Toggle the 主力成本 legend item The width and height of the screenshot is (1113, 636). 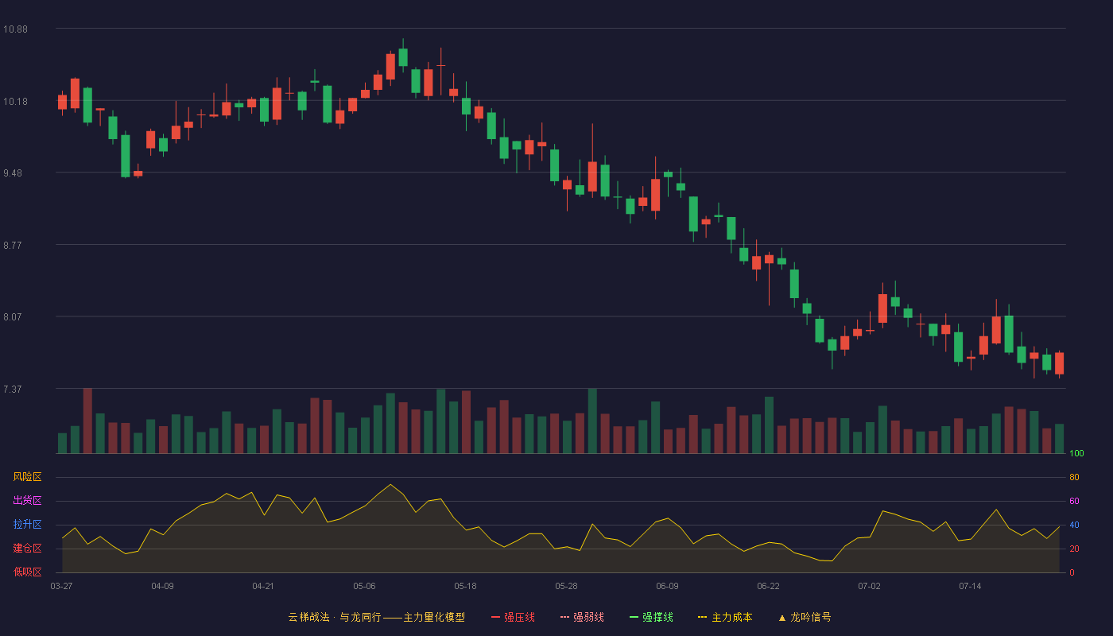click(725, 617)
